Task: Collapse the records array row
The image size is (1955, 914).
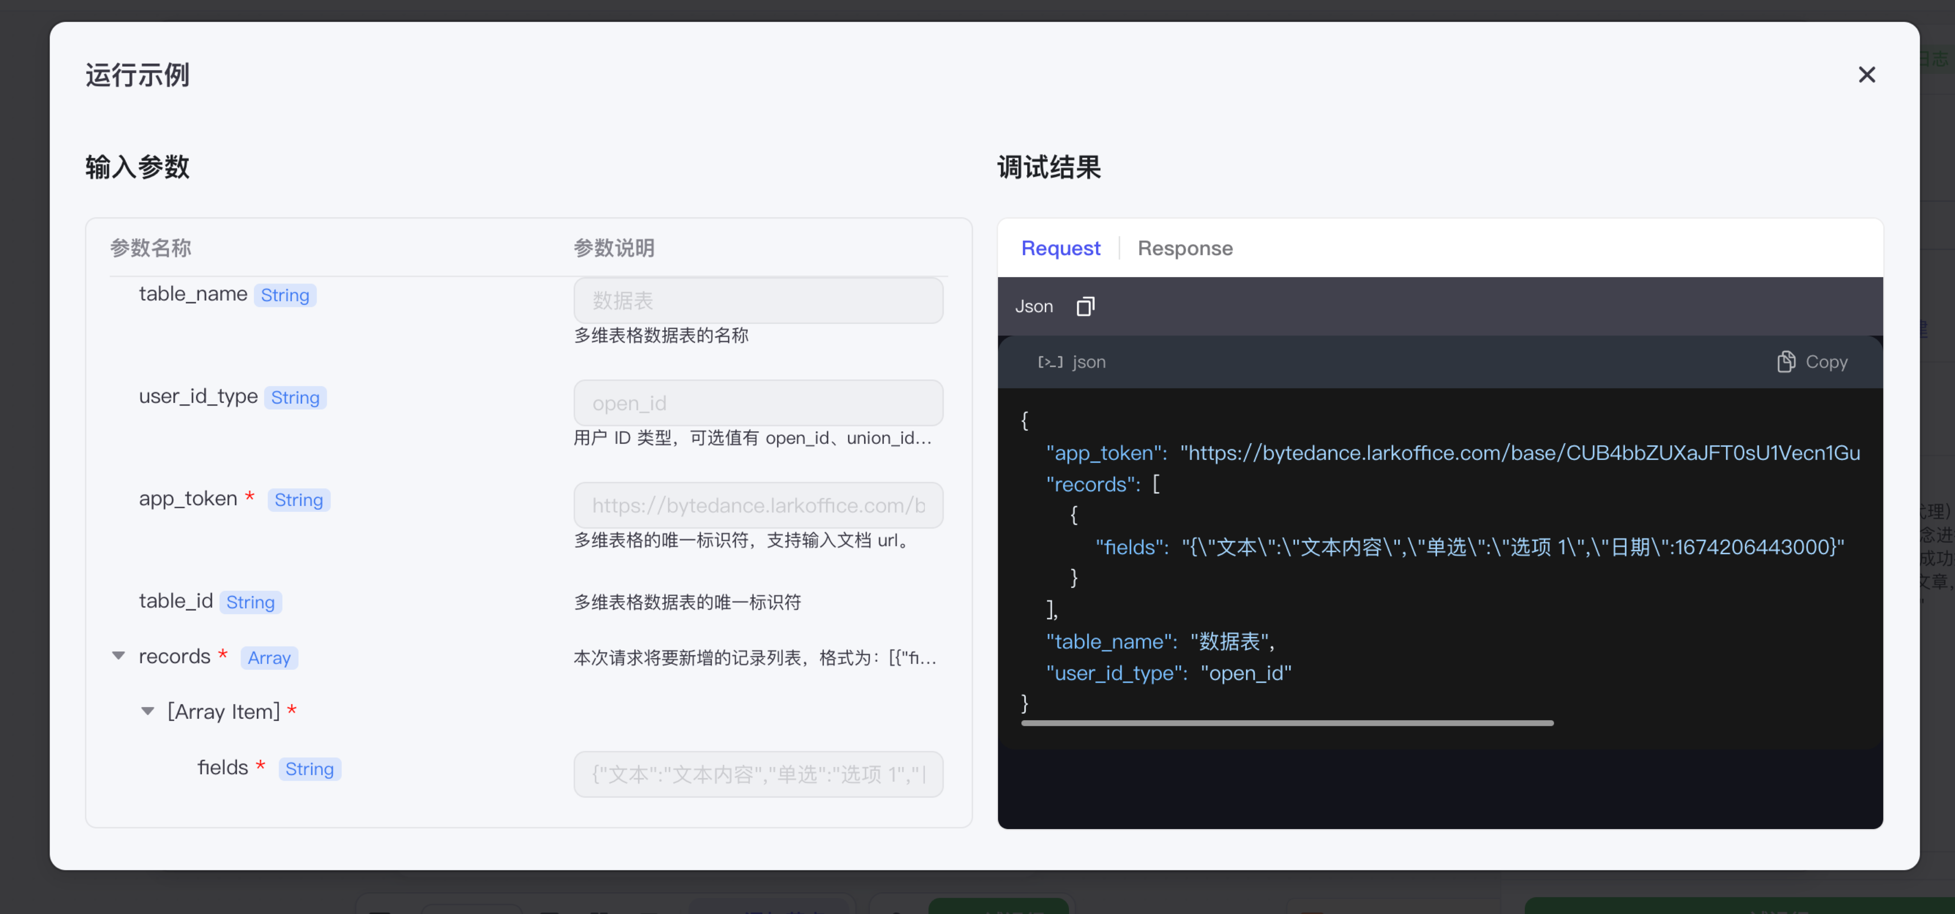Action: [118, 655]
